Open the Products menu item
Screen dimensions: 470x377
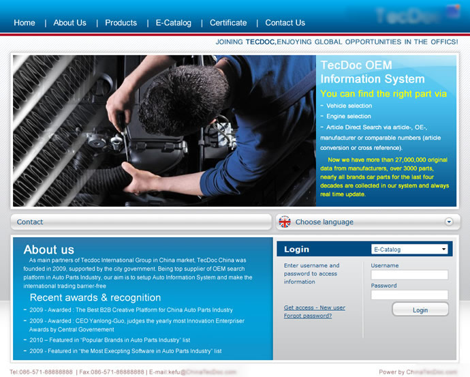pos(121,22)
